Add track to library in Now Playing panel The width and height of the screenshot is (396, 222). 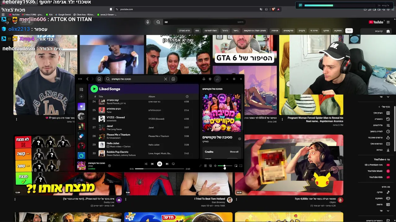coord(239,139)
